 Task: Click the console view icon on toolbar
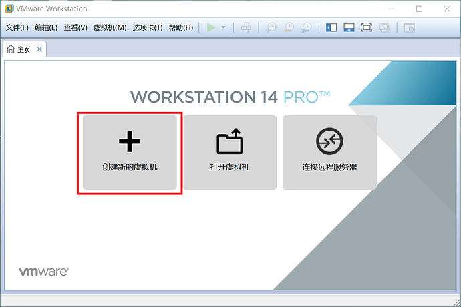click(410, 27)
